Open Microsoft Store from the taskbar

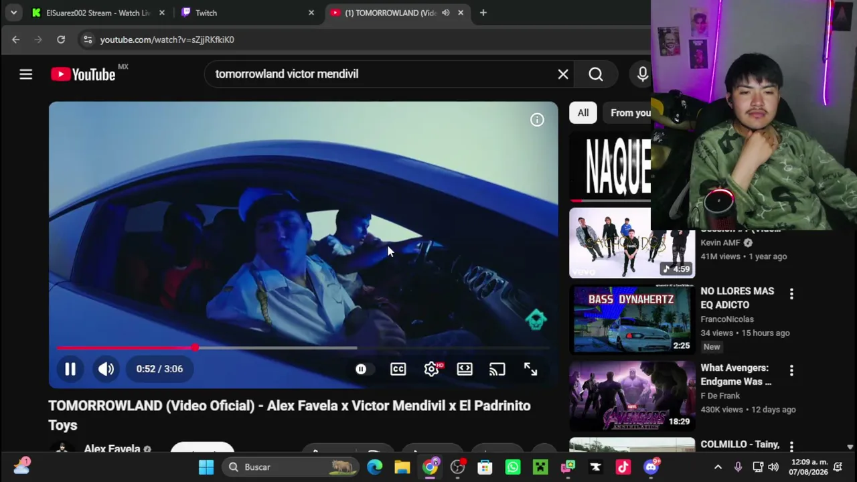[485, 467]
